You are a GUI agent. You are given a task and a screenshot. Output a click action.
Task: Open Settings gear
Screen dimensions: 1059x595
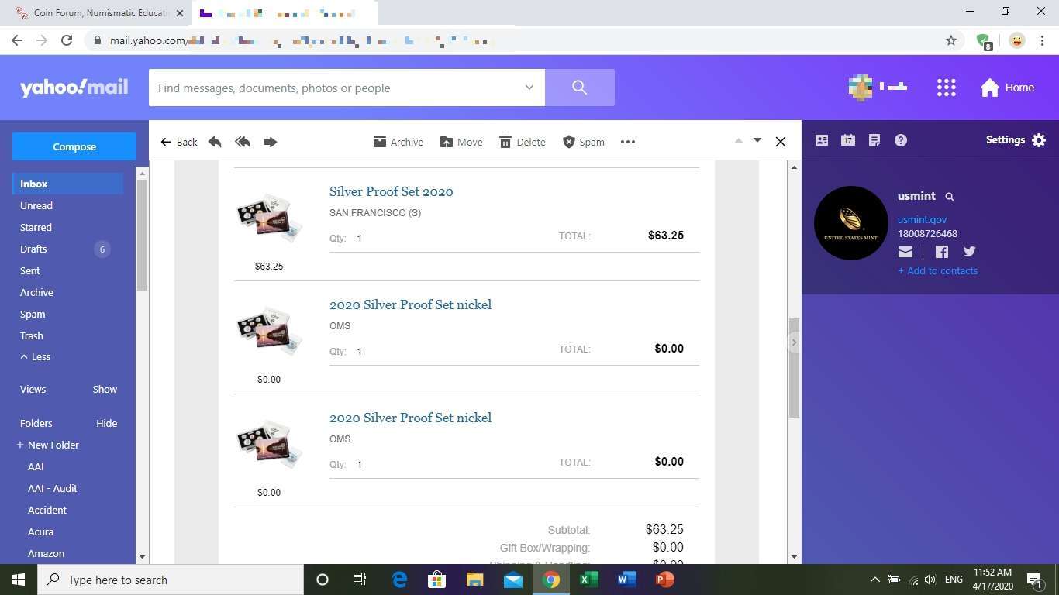1016,140
